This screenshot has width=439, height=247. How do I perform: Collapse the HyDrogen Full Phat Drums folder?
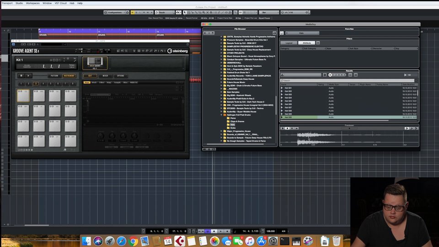(221, 115)
